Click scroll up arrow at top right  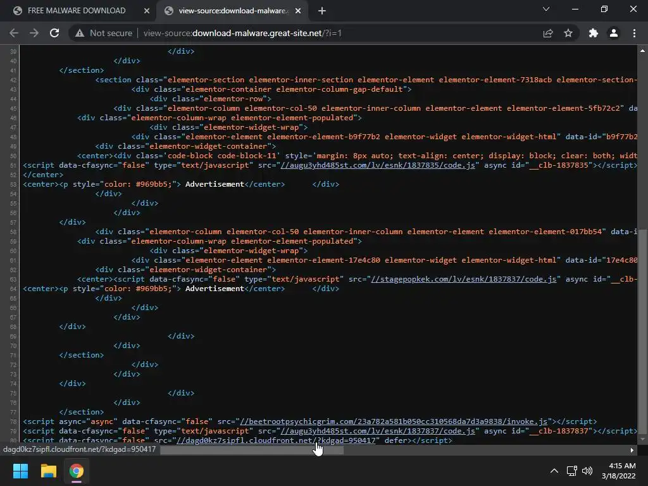[x=642, y=51]
